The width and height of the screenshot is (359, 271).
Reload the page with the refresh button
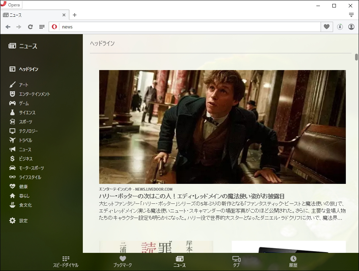[30, 27]
